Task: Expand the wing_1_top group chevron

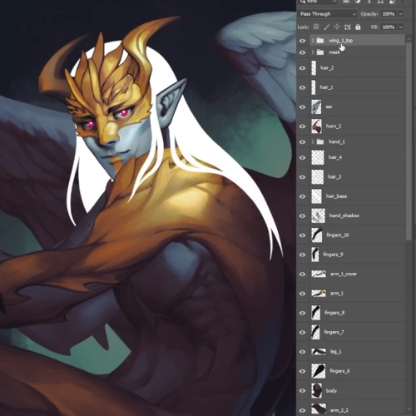Action: point(313,41)
